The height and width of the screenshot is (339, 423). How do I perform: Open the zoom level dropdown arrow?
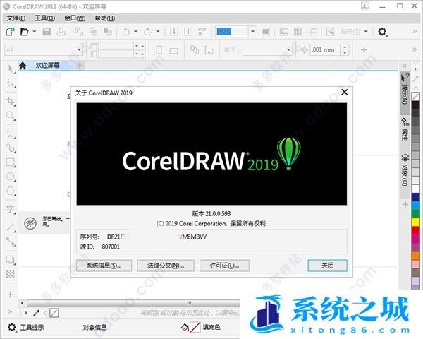click(252, 32)
